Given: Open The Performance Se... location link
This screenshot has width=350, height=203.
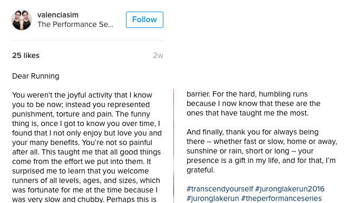Looking at the screenshot, I should tap(75, 24).
